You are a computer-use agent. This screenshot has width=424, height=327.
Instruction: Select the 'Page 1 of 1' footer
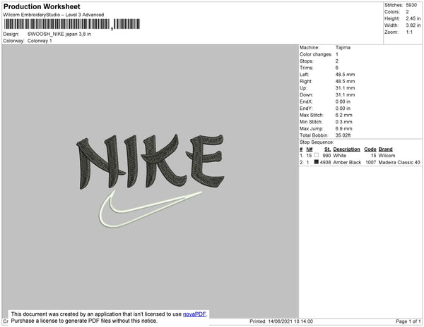408,321
